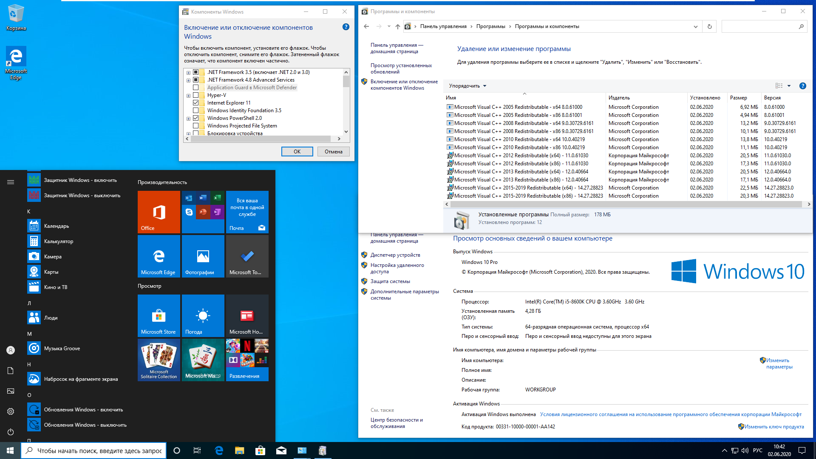Sort by the Размер column header
This screenshot has width=816, height=459.
(x=744, y=98)
